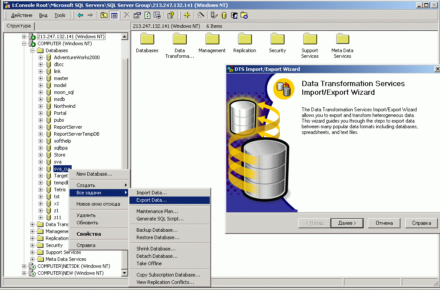
Task: Choose Свойства in the context menu
Action: 99,234
